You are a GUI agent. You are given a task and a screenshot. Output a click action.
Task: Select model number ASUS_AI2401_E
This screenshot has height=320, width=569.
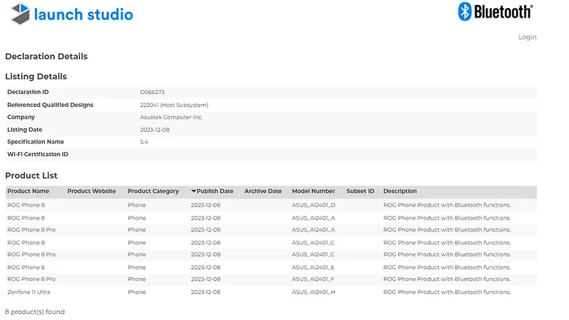[x=313, y=267]
